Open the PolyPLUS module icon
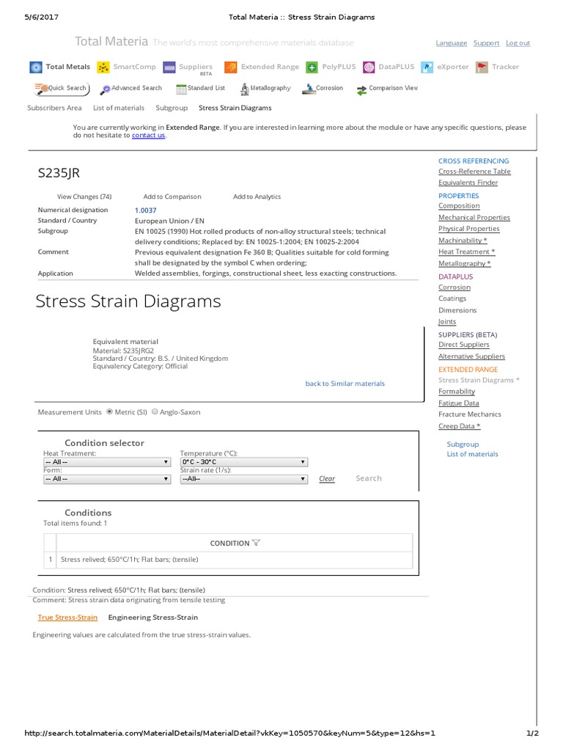Image resolution: width=563 pixels, height=751 pixels. [x=312, y=67]
